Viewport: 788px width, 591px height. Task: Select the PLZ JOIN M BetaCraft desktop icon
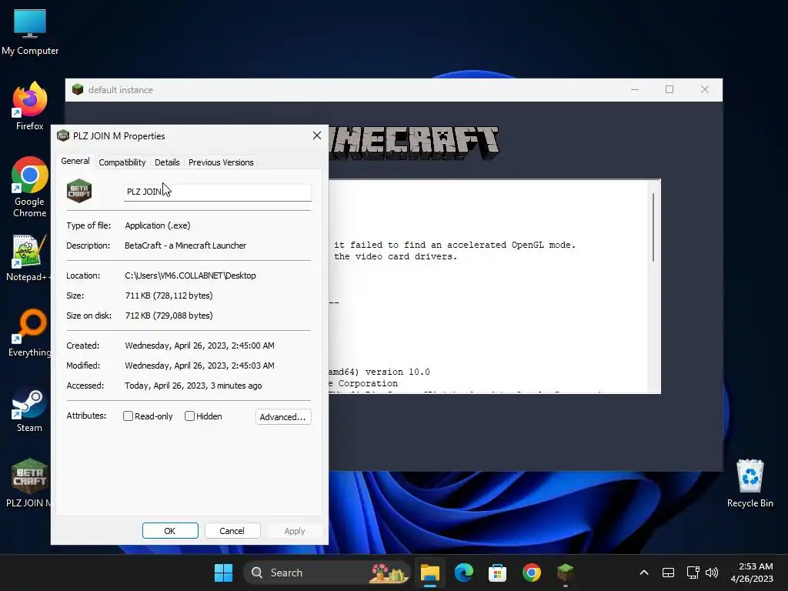(x=30, y=483)
